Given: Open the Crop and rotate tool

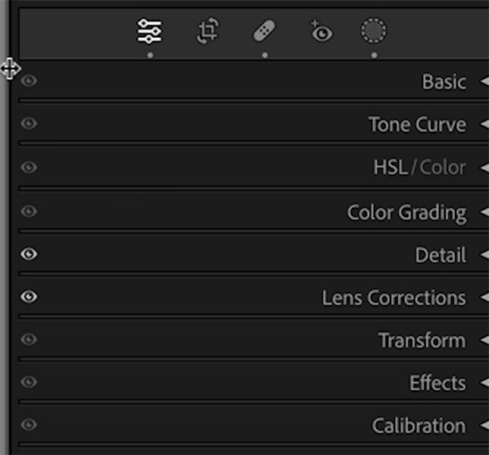Looking at the screenshot, I should 208,30.
